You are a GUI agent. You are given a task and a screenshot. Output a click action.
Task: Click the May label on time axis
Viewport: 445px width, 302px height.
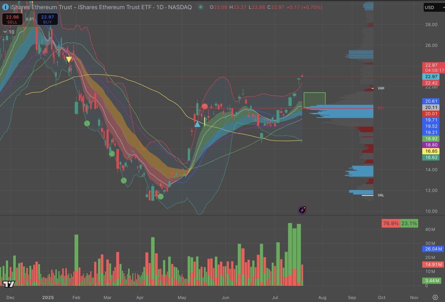click(x=182, y=298)
